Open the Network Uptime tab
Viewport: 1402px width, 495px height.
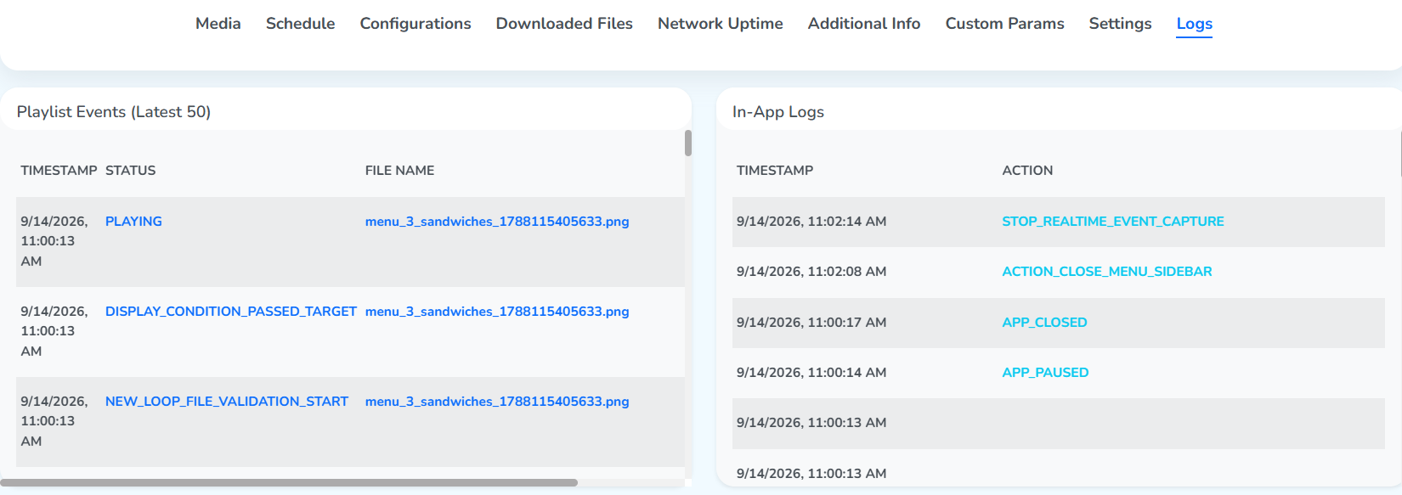pos(721,24)
